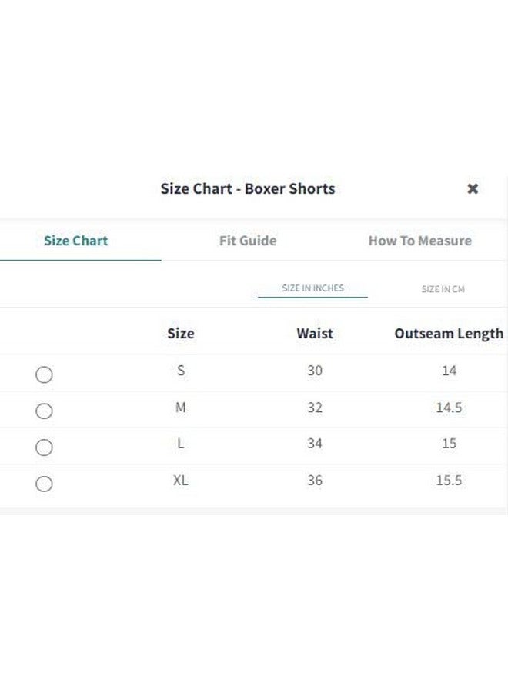Click outseam length value 14.5
This screenshot has width=508, height=692.
click(449, 408)
